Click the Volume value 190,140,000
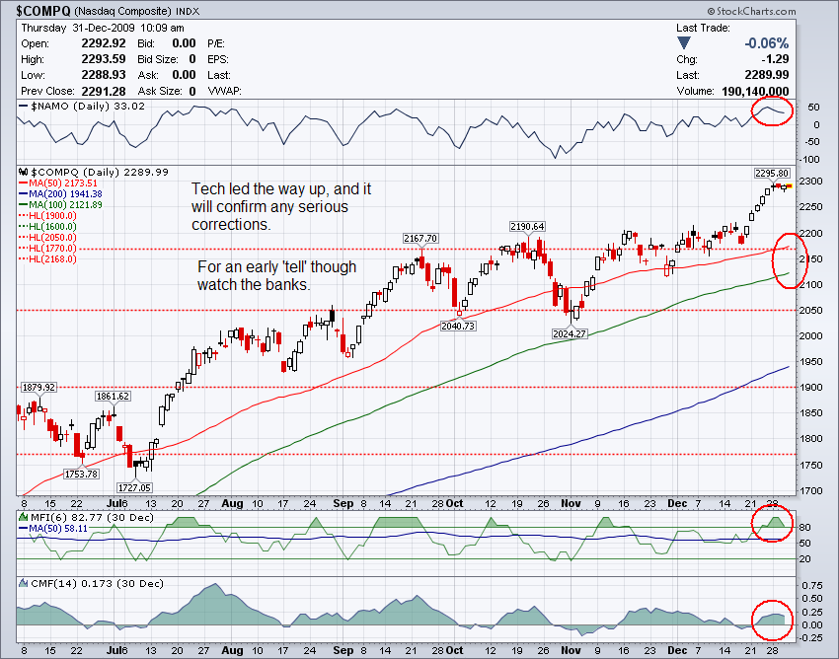Screen dimensions: 839x659 click(755, 92)
